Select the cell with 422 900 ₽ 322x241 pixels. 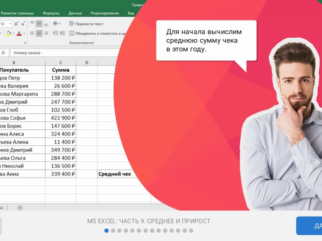pyautogui.click(x=61, y=118)
